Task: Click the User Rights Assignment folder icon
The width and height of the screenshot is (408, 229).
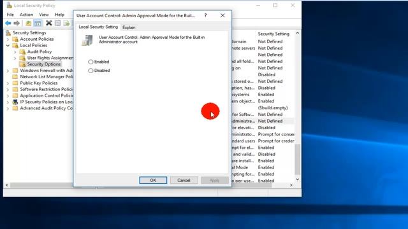Action: coord(23,58)
